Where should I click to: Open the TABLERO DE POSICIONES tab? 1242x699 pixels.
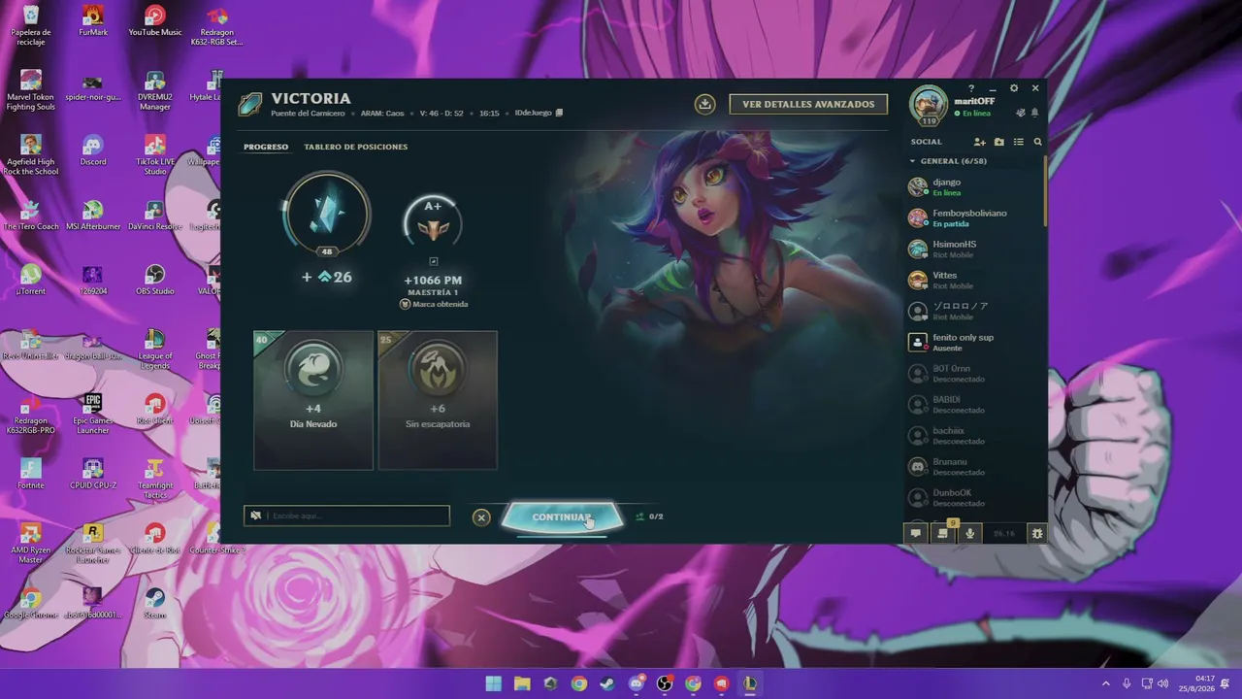pyautogui.click(x=355, y=147)
